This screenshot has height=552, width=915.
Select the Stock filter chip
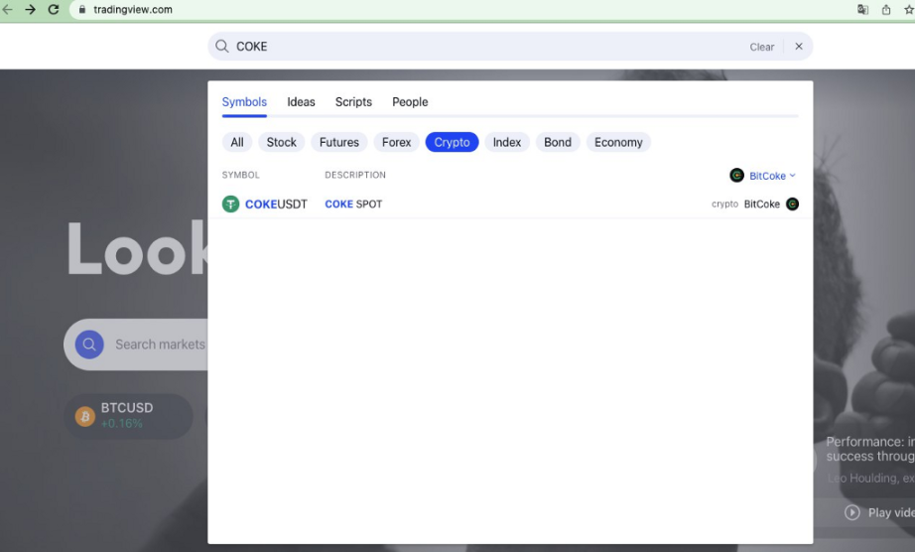(281, 142)
